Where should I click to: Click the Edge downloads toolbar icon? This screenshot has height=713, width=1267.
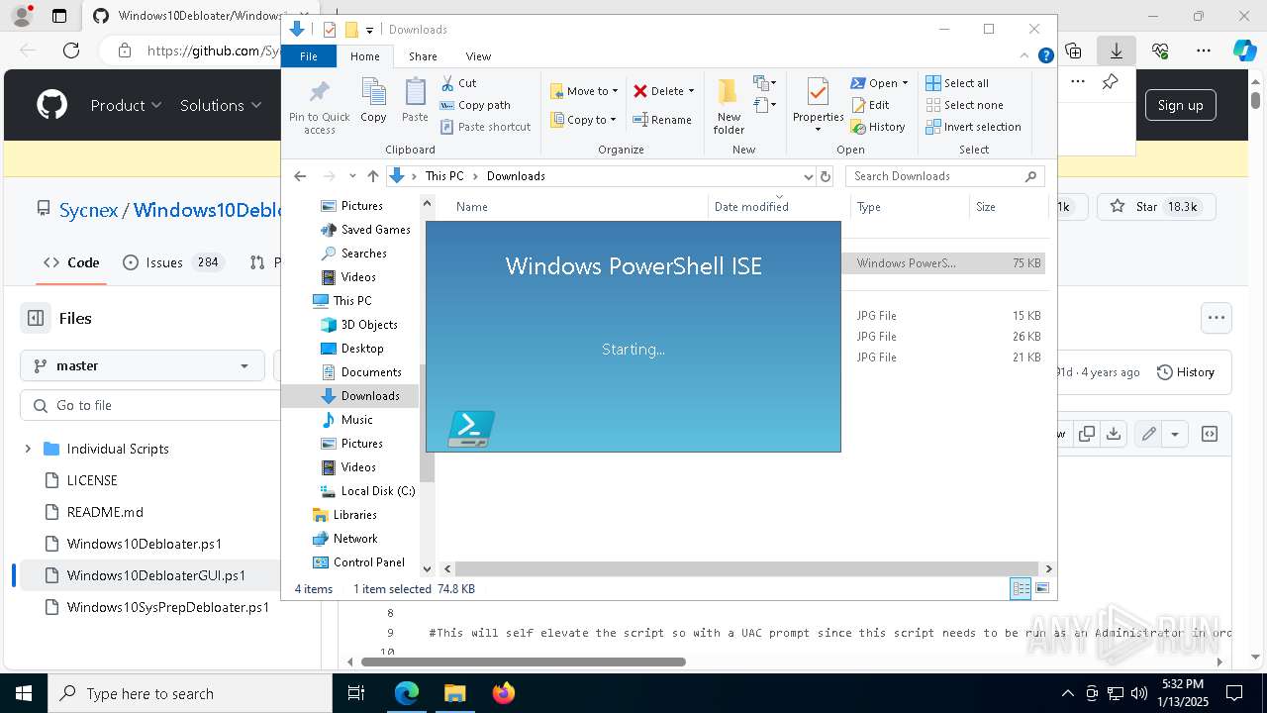[1117, 50]
